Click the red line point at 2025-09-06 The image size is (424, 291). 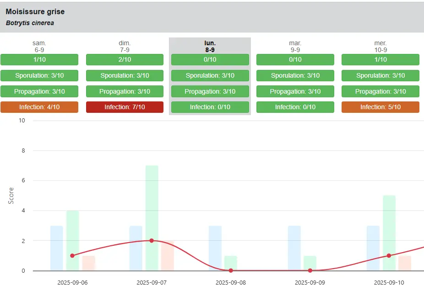click(72, 256)
